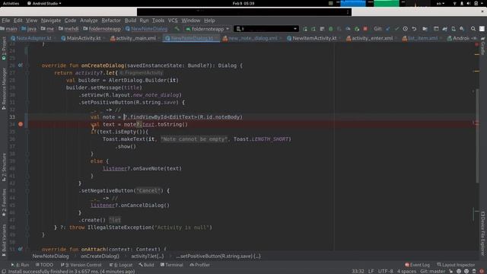The width and height of the screenshot is (487, 274).
Task: Click the Make Project hammer icon
Action: pos(177,29)
